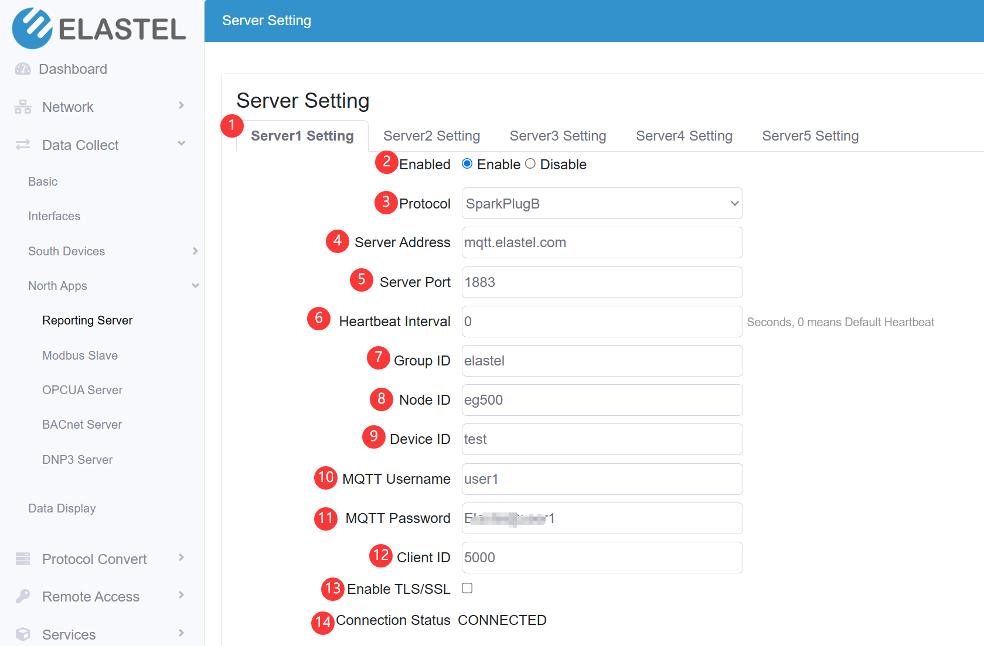Click the Group ID input field
The width and height of the screenshot is (984, 646).
(x=602, y=361)
